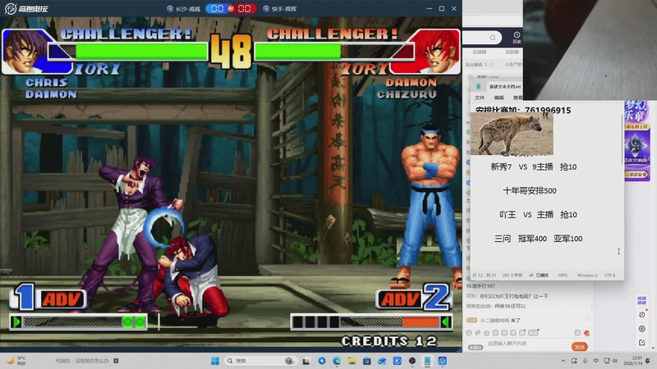
Task: Click the blue 00 score counter in title bar
Action: click(x=217, y=9)
